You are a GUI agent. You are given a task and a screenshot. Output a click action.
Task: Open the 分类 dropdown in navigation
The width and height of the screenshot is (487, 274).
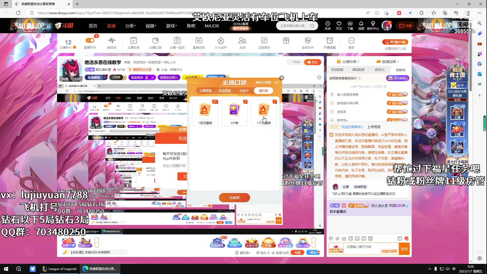click(130, 26)
